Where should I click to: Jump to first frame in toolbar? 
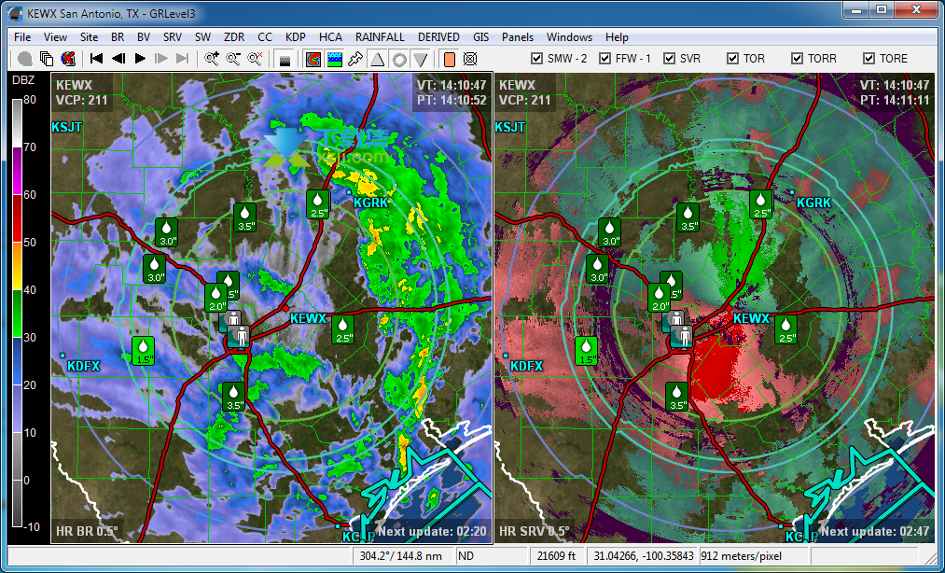[x=96, y=59]
